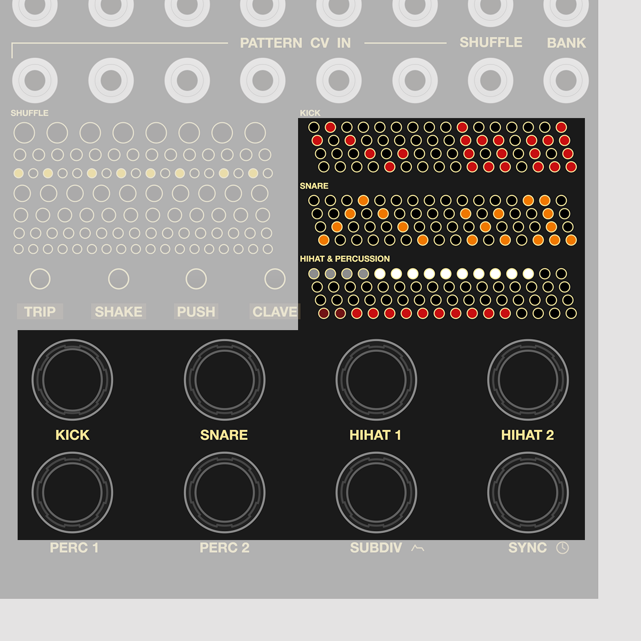The height and width of the screenshot is (641, 641).
Task: Select the SNARE output jack
Action: tap(224, 380)
